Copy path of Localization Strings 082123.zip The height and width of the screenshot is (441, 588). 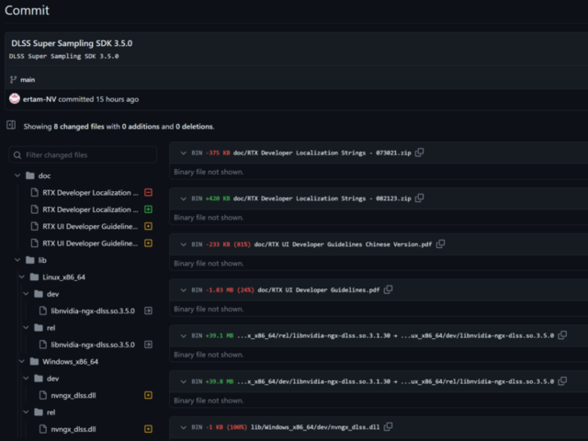419,198
